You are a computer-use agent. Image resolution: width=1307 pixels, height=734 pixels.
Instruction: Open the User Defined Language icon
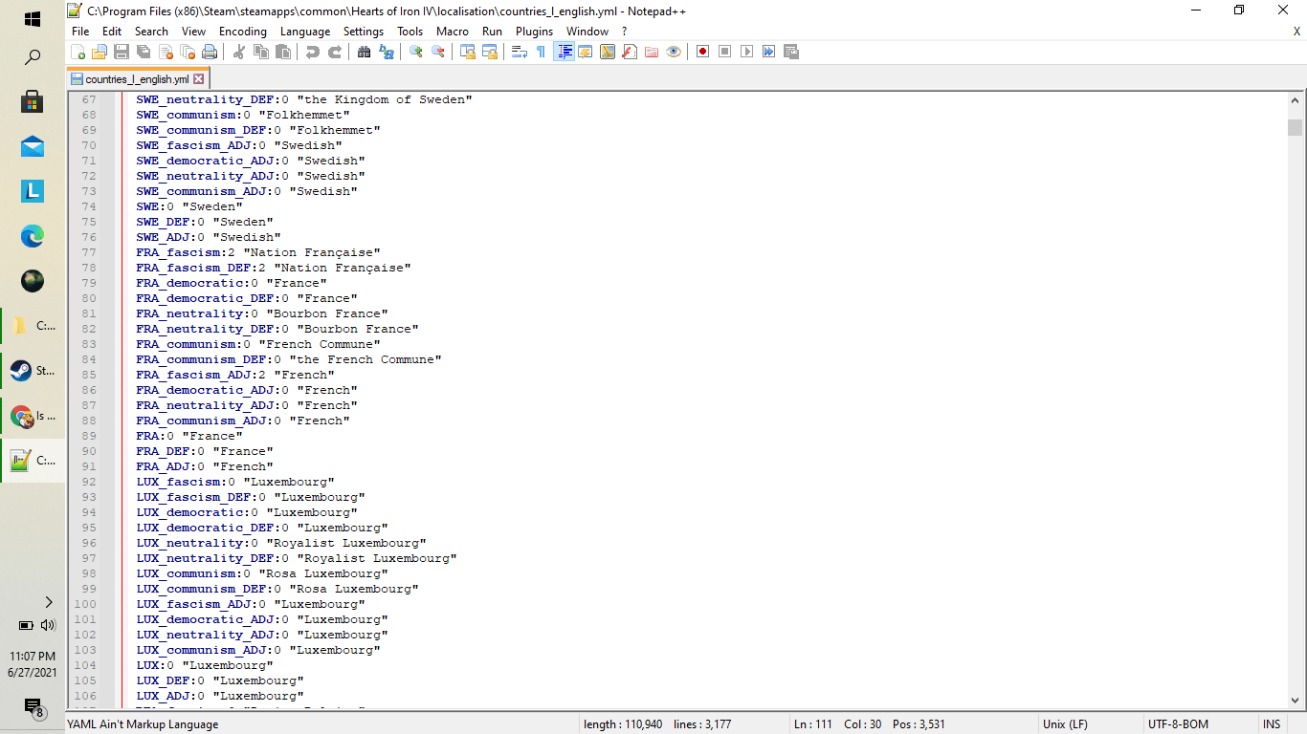click(x=586, y=52)
